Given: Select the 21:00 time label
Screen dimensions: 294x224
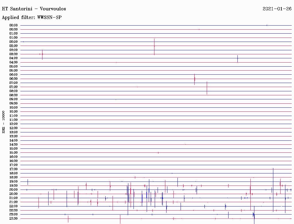Looking at the screenshot, I should 13,198.
